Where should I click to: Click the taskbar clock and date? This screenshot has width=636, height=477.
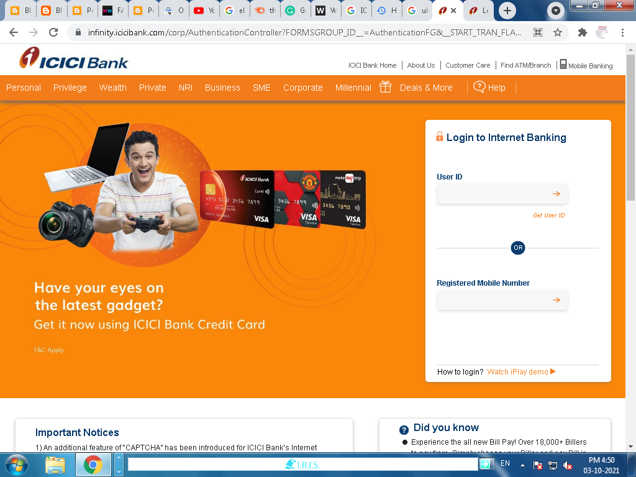[601, 465]
